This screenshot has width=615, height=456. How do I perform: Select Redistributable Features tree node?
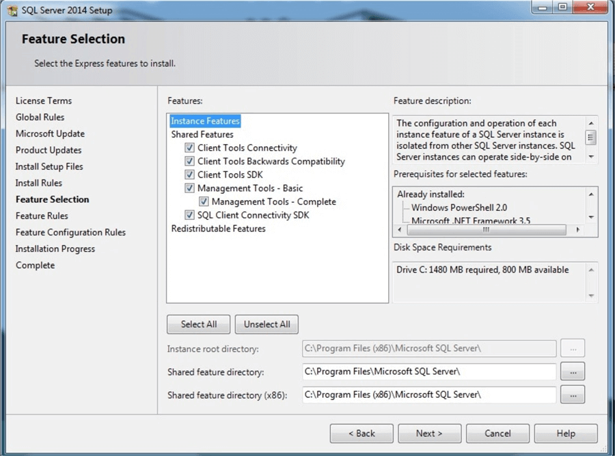point(218,229)
